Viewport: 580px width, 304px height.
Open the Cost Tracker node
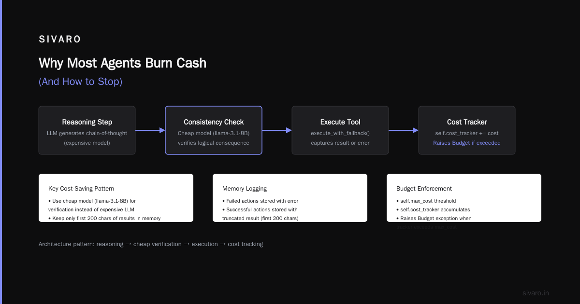[x=467, y=130]
